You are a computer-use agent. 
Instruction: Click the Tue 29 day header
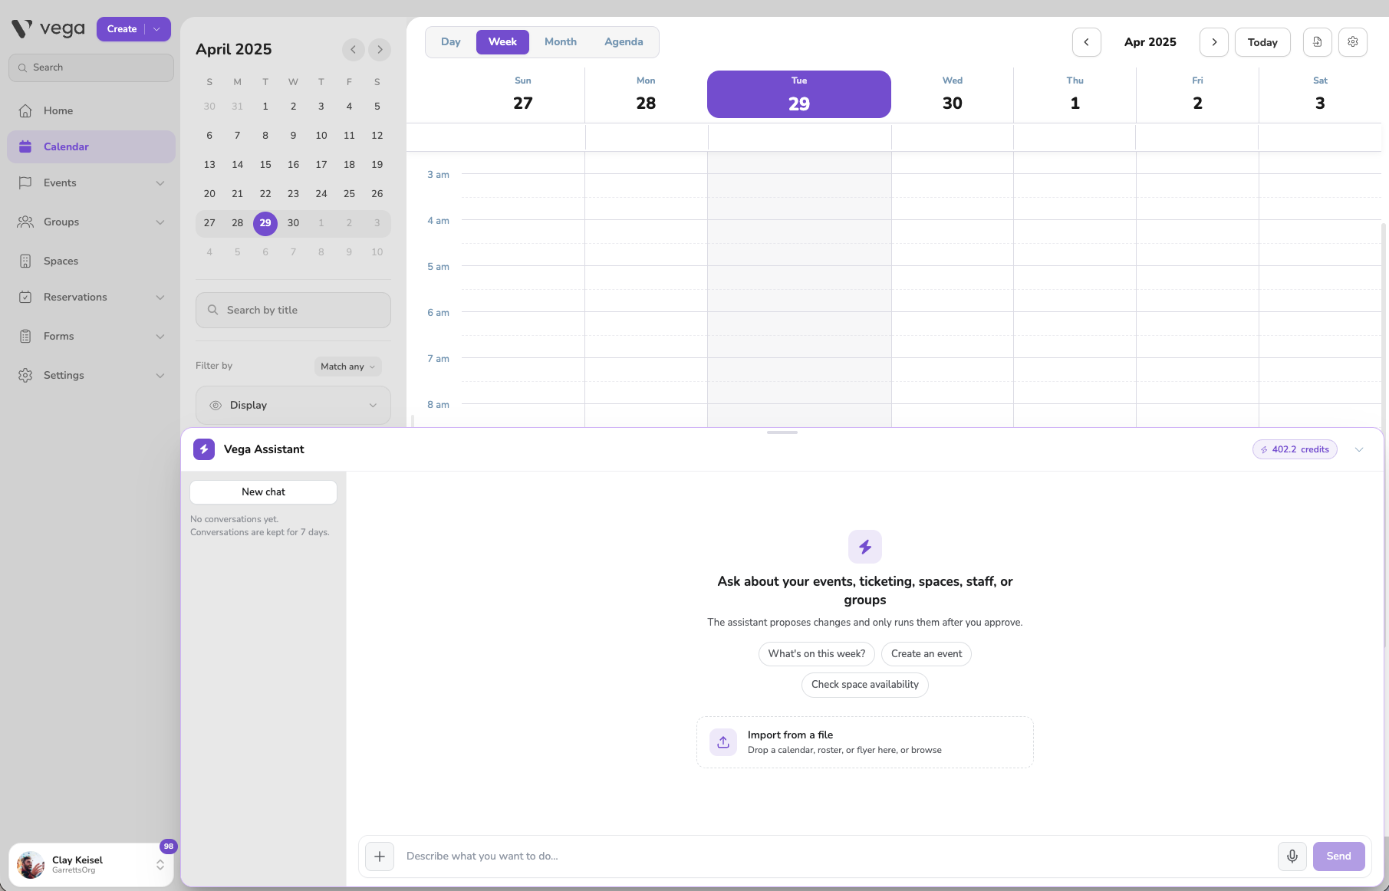(x=798, y=94)
